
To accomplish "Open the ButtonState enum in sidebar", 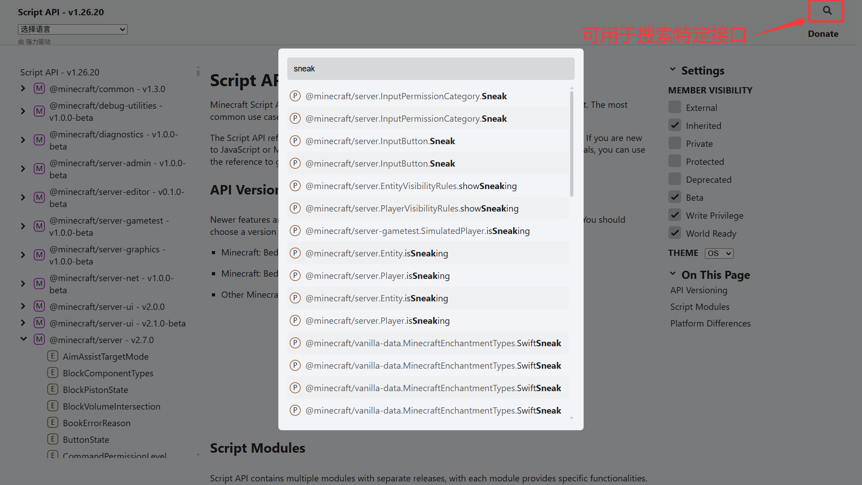I will click(86, 440).
